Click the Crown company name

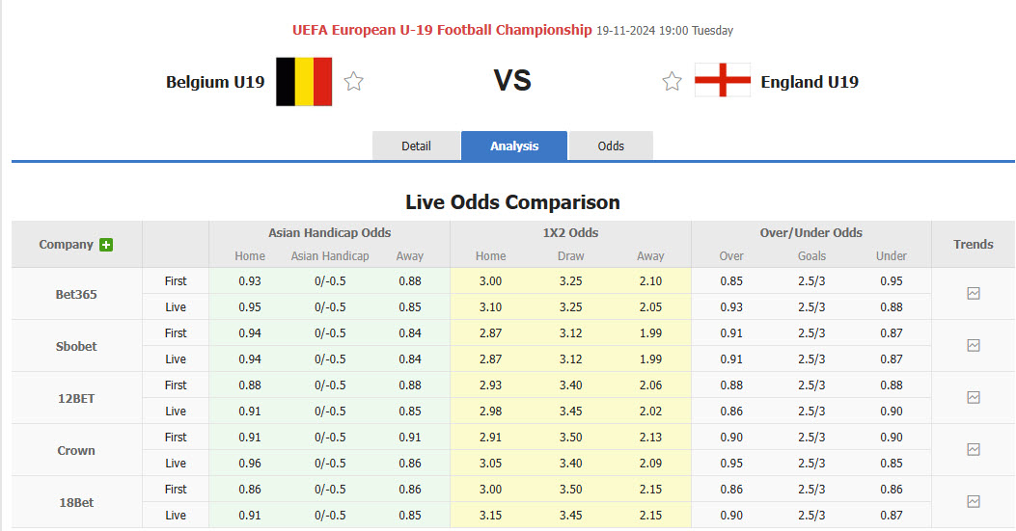point(76,450)
